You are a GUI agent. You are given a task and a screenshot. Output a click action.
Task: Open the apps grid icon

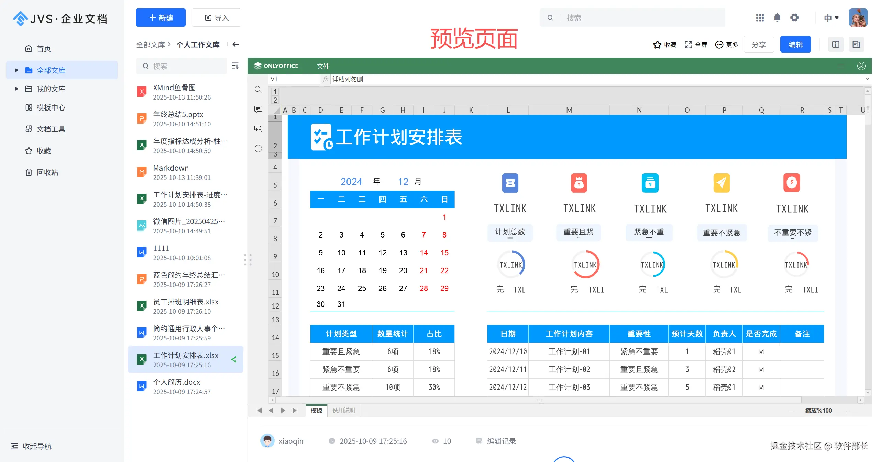coord(760,18)
